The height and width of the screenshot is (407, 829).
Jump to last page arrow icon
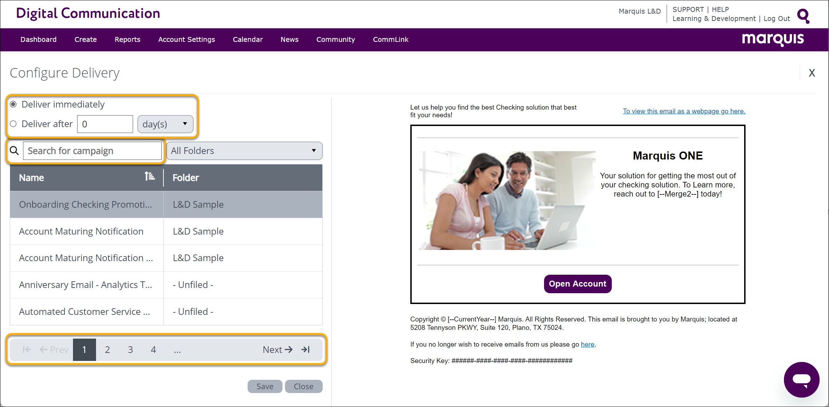click(306, 349)
